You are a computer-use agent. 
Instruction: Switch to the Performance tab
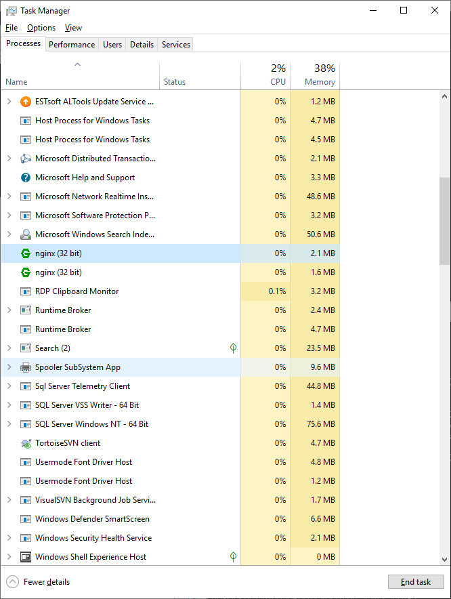point(72,45)
